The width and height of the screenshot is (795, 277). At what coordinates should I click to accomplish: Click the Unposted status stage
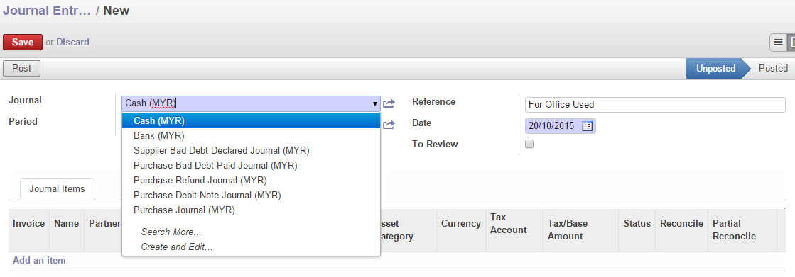[715, 68]
